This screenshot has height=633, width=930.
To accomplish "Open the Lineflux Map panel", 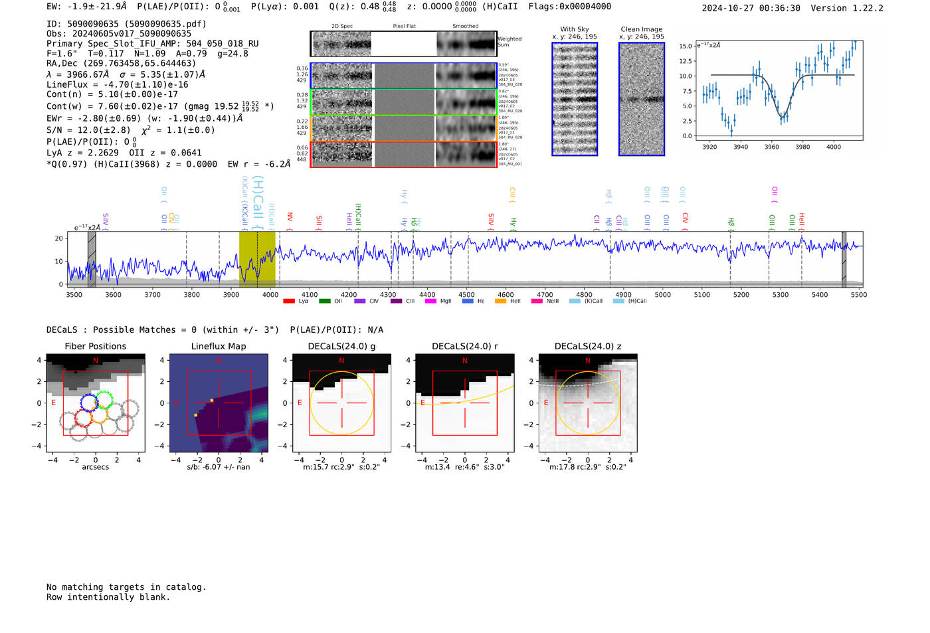I will coord(219,403).
